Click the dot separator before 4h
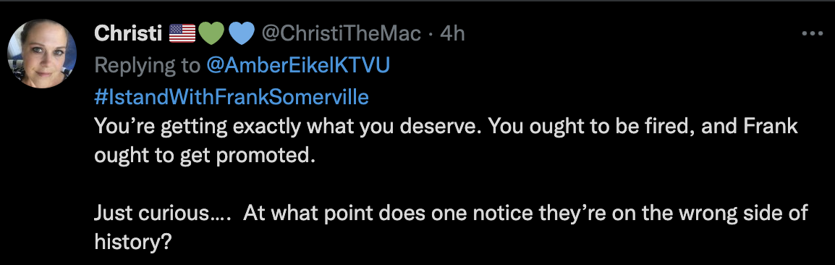 coord(431,34)
